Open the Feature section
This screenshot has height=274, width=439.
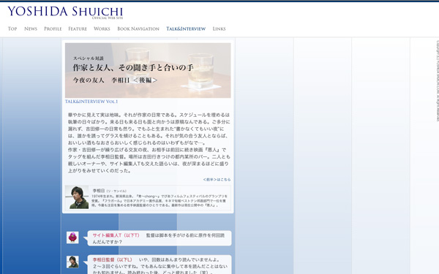78,28
